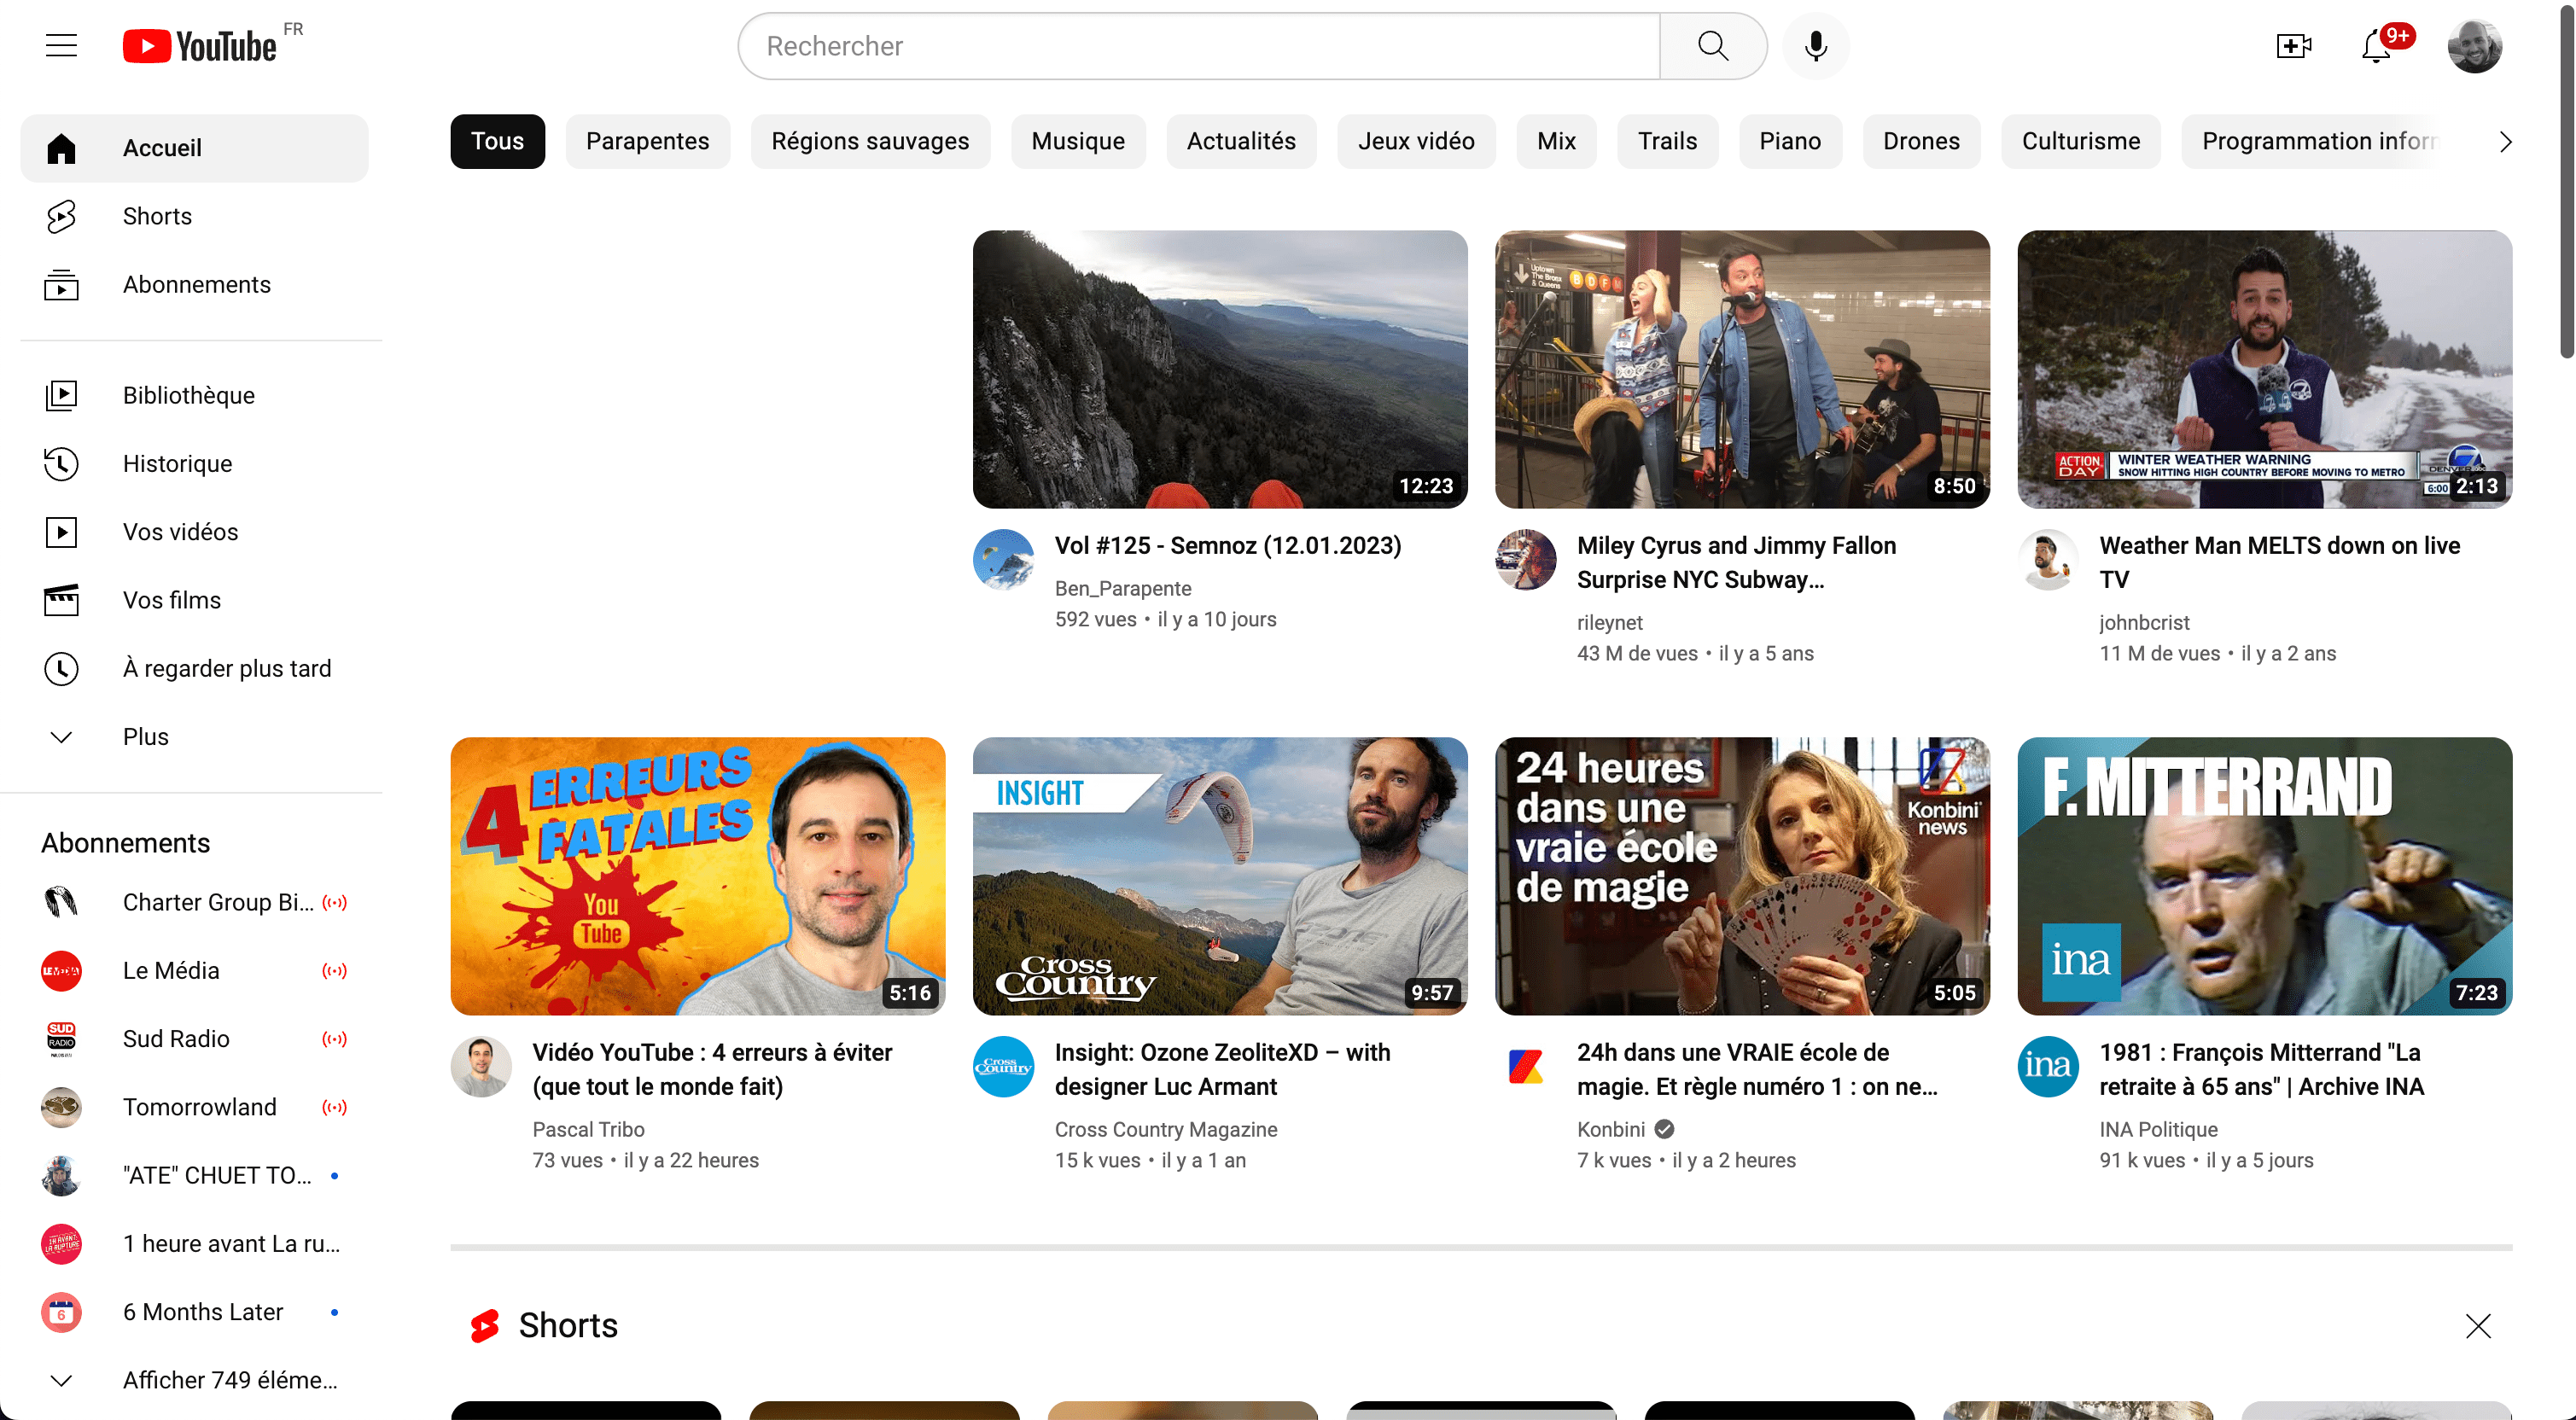Open the hamburger guide menu
Screen dimensions: 2576x1420
tap(61, 46)
